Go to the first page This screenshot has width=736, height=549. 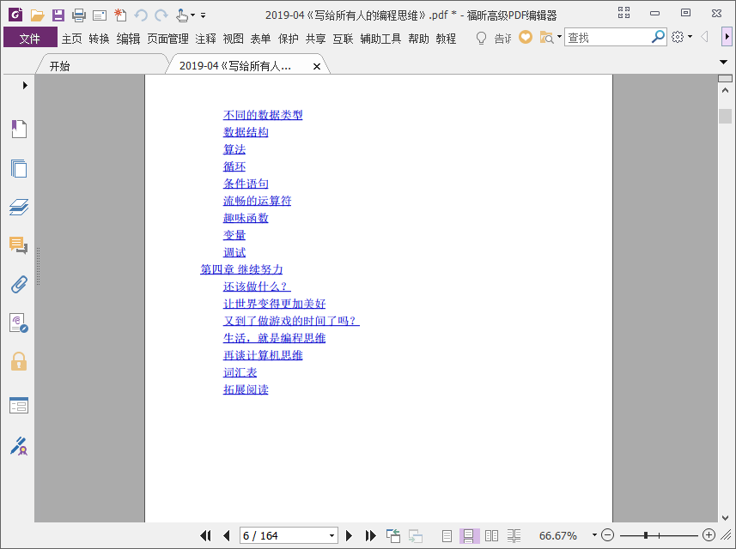click(x=205, y=535)
